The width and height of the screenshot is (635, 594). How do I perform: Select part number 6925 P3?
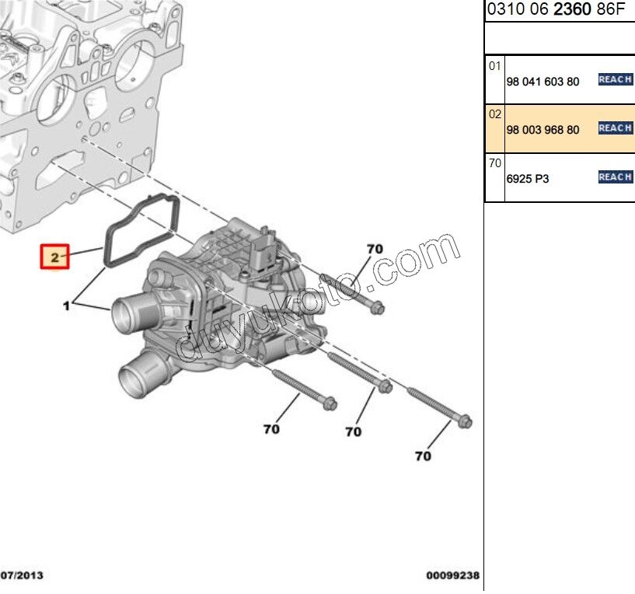[x=527, y=179]
